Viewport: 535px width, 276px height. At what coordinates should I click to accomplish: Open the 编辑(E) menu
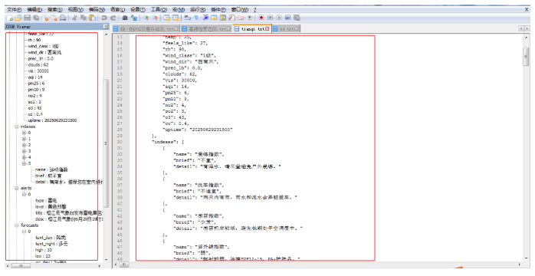click(x=34, y=9)
